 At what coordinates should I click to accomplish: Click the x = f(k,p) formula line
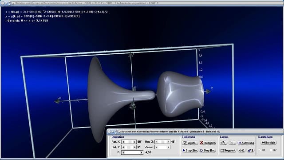coord(57,12)
